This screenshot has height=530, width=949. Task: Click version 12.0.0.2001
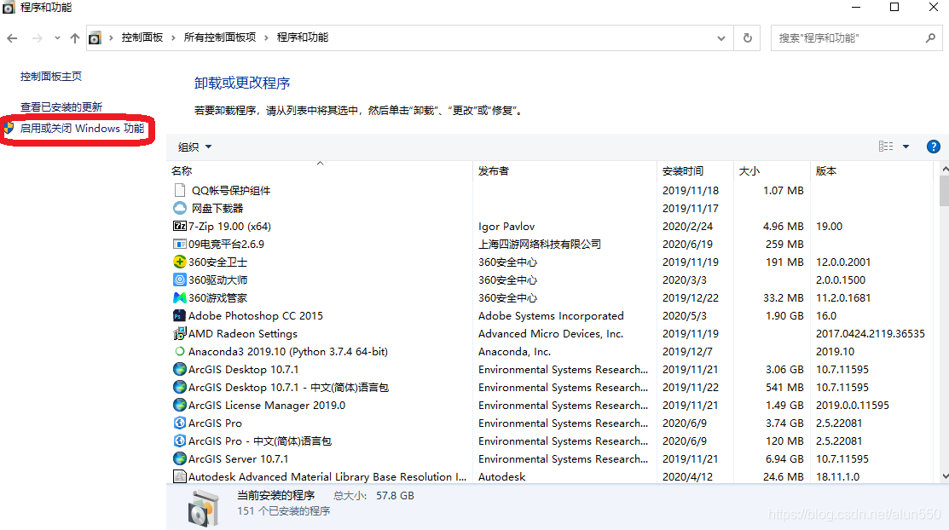(843, 262)
